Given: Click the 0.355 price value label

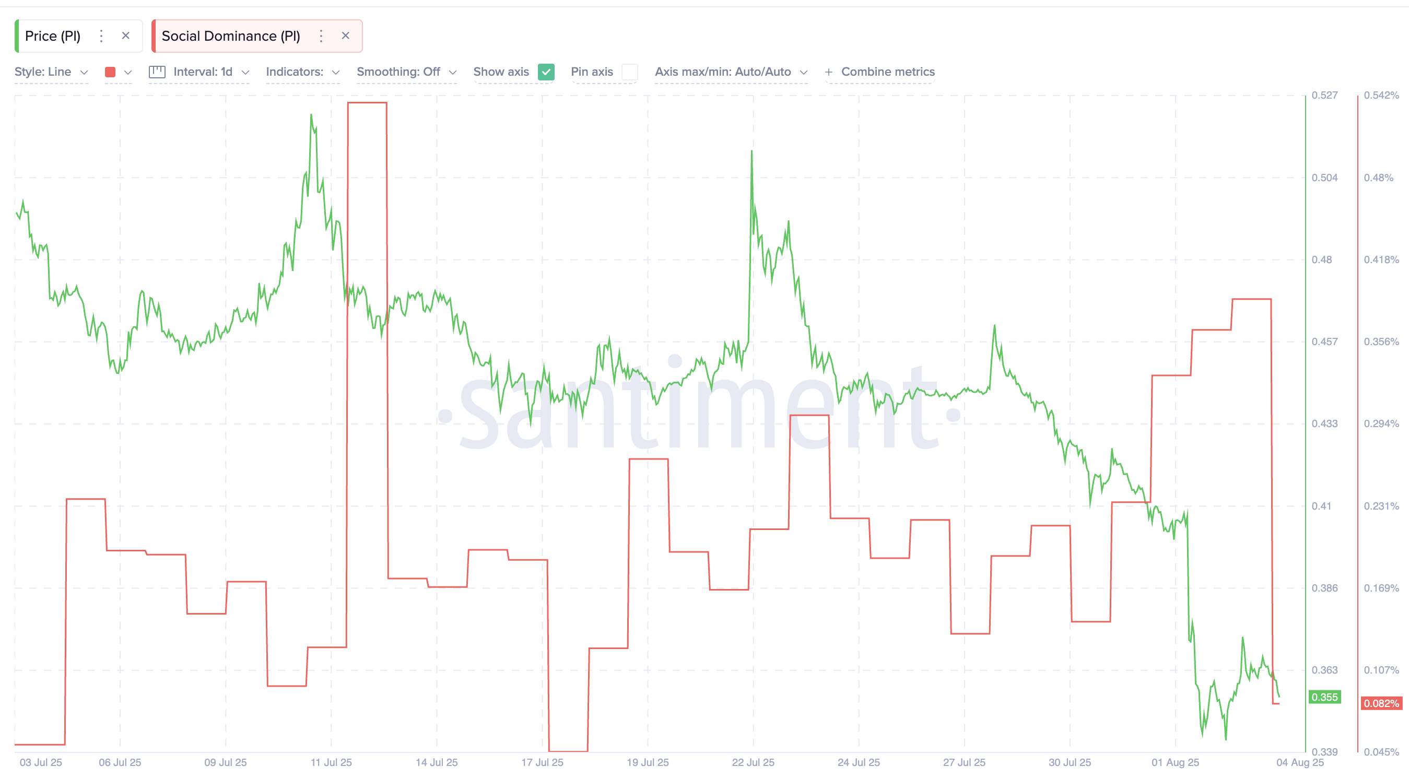Looking at the screenshot, I should [x=1324, y=697].
